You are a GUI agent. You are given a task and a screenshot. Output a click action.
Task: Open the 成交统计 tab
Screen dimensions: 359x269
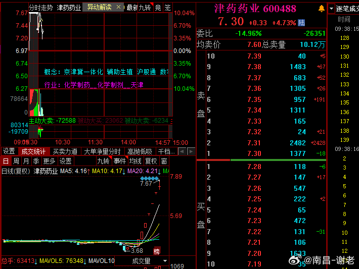point(33,151)
